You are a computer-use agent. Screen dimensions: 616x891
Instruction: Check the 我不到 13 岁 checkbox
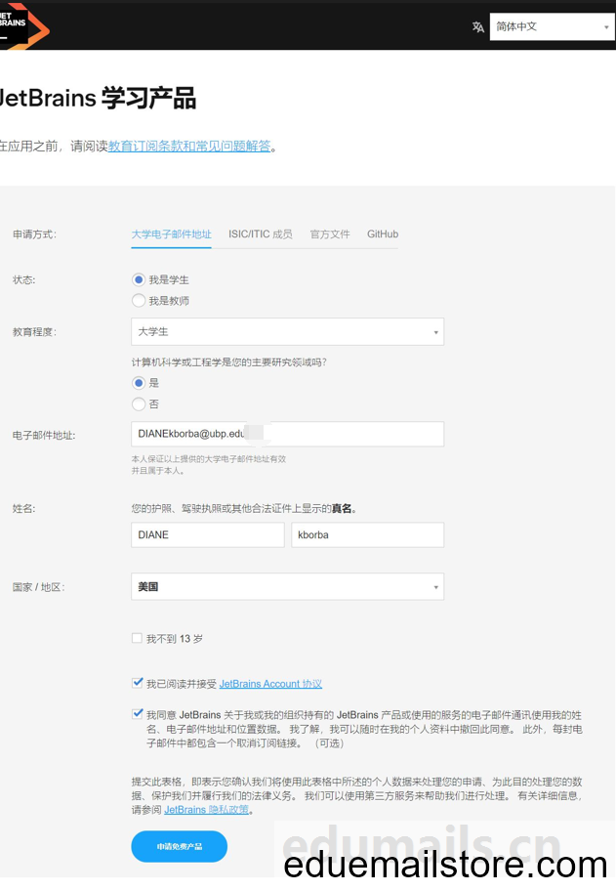[x=137, y=638]
